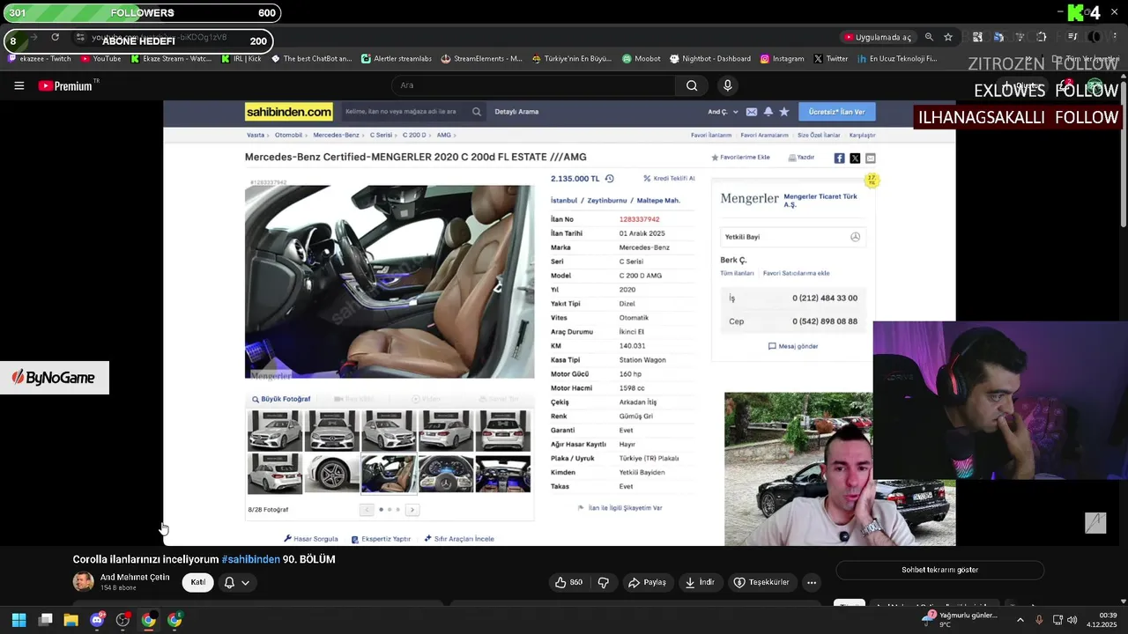
Task: Share the listing via the Facebook icon
Action: click(839, 158)
